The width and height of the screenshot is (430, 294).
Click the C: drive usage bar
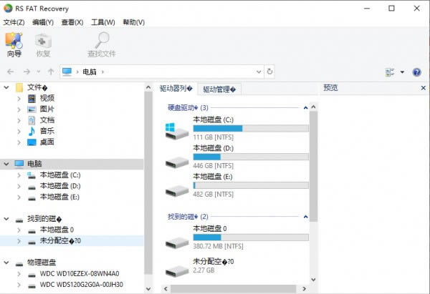251,128
